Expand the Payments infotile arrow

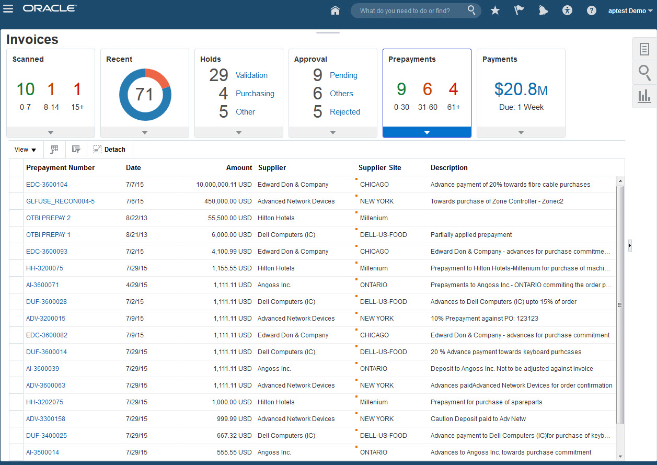coord(521,132)
